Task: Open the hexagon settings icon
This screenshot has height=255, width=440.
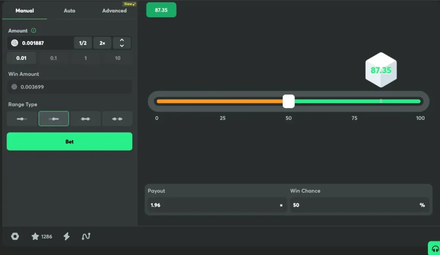Action: (15, 237)
